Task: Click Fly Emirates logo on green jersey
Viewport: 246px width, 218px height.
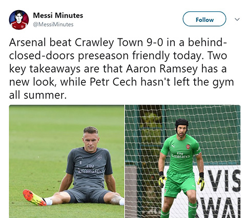Action: (x=180, y=155)
